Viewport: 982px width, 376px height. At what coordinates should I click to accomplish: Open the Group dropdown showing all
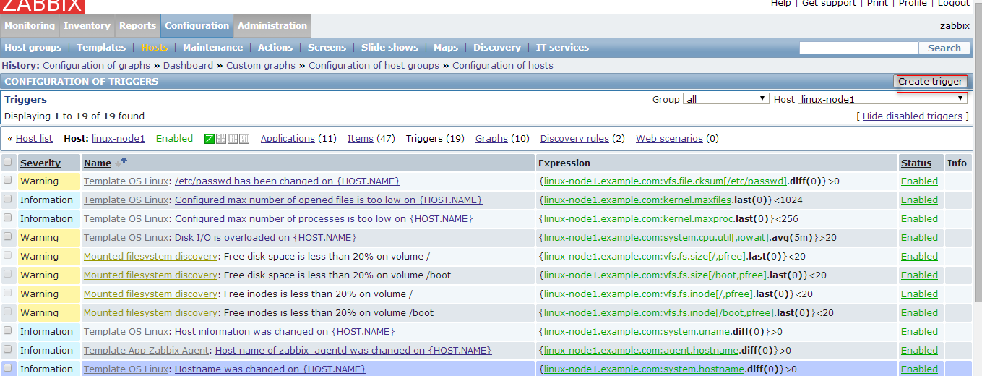tap(725, 99)
